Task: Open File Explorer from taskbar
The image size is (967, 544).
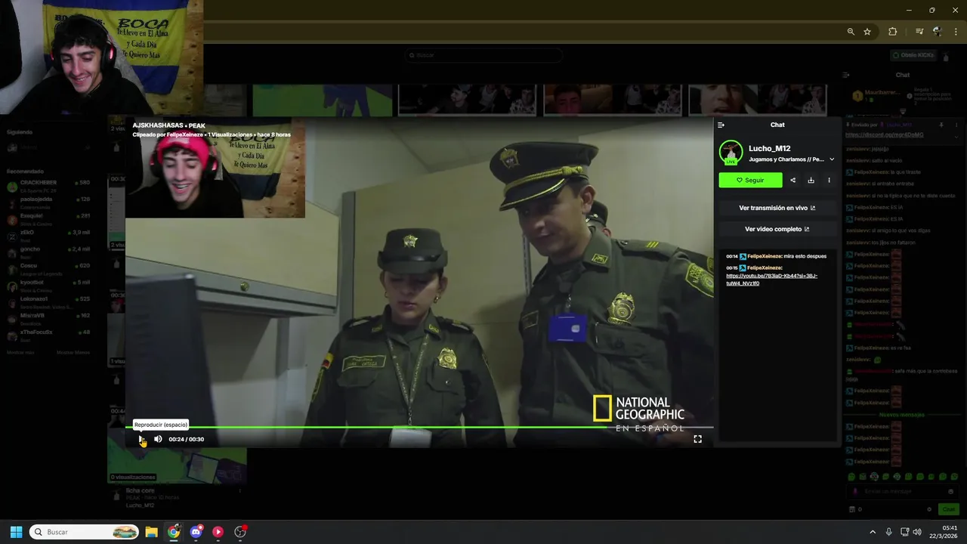Action: coord(151,532)
